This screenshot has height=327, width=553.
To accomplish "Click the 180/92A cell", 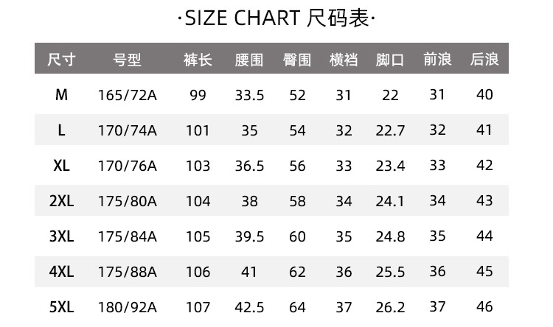I will (x=128, y=307).
